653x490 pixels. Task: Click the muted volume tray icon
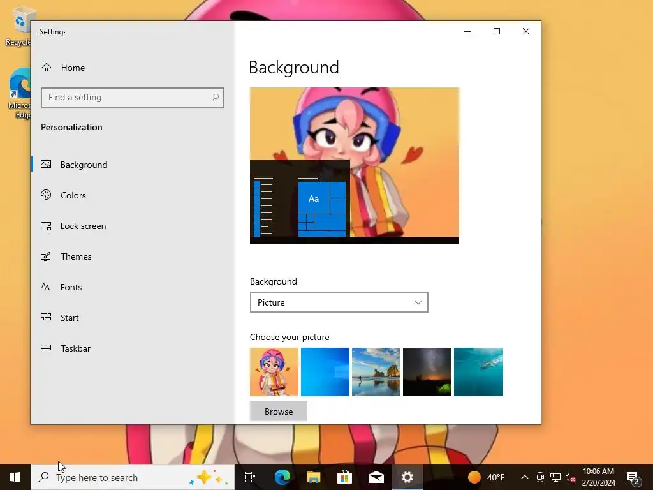click(571, 477)
